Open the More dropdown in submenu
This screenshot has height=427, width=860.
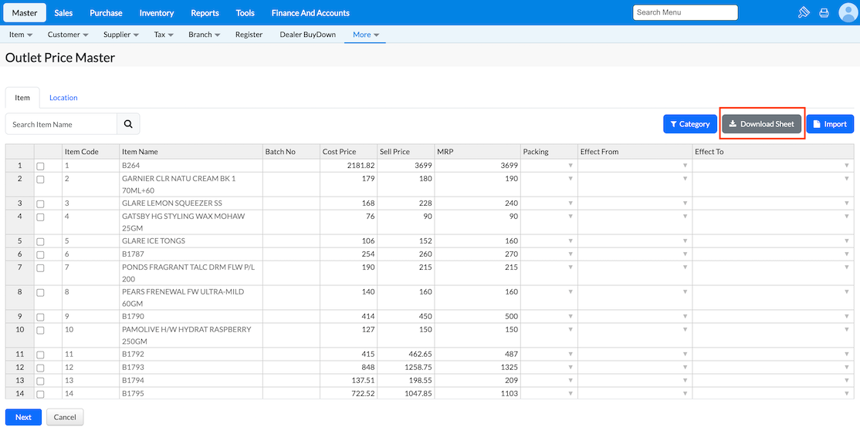click(366, 35)
